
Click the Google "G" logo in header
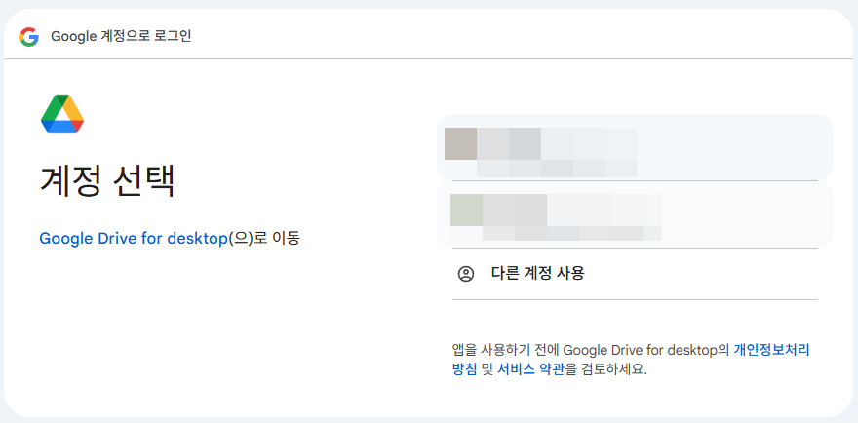tap(29, 36)
